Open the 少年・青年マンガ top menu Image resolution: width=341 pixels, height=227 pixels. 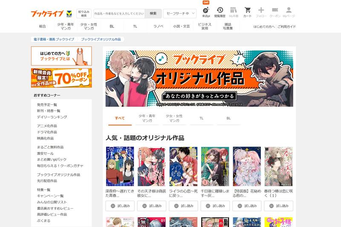point(66,26)
